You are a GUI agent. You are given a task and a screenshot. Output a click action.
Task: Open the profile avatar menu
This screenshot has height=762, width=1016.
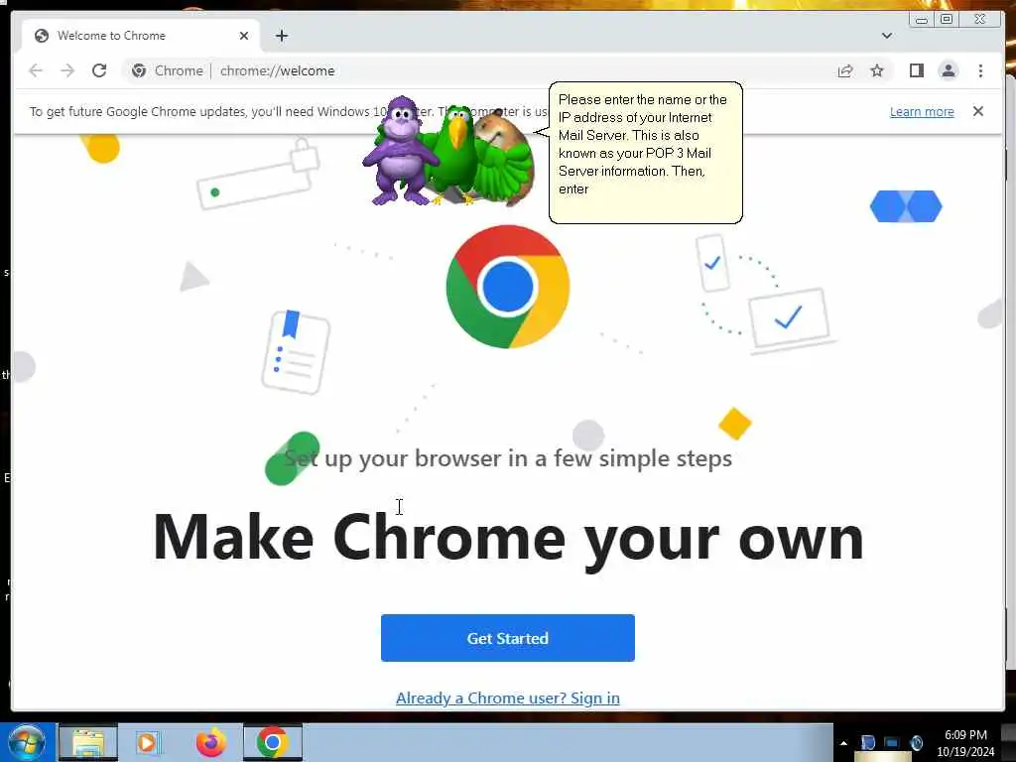tap(948, 70)
